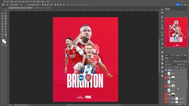The image size is (189, 106).
Task: Click the three-dot more options icon
Action: 68,5
